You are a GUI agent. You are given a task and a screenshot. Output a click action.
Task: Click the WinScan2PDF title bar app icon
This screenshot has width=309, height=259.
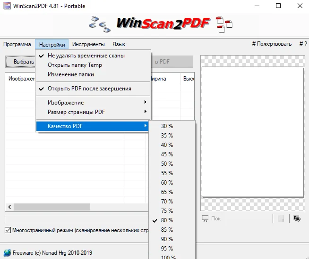(7, 6)
